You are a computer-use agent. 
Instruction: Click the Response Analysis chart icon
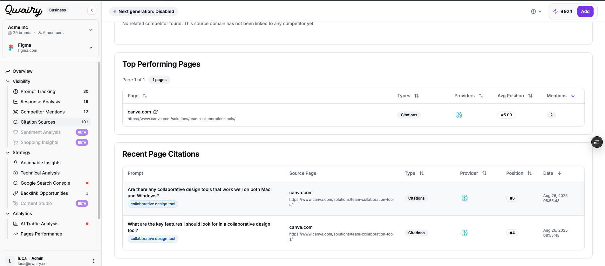(16, 102)
